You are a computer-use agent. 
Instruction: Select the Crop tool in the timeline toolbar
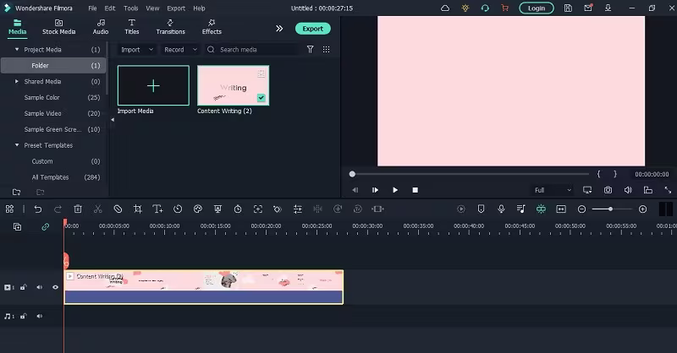coord(138,209)
